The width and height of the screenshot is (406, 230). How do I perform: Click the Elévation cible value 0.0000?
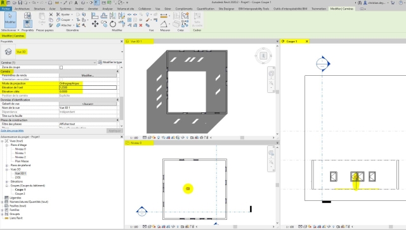tap(63, 92)
